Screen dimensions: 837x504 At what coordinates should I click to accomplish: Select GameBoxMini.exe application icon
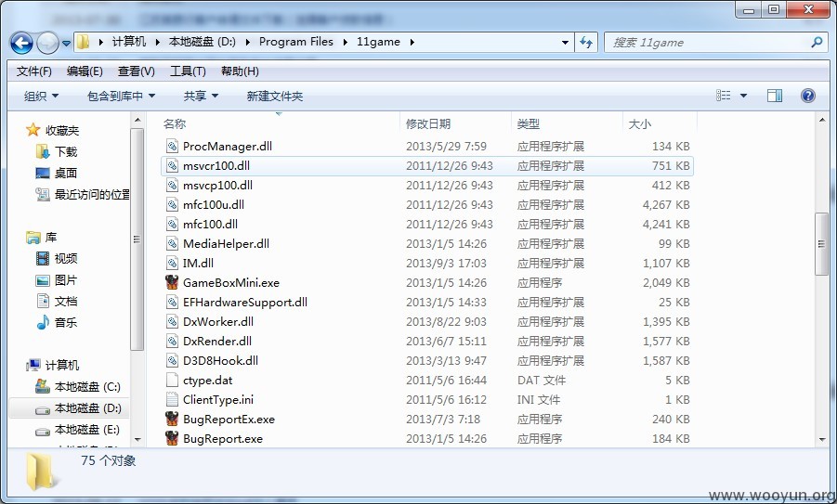coord(172,282)
